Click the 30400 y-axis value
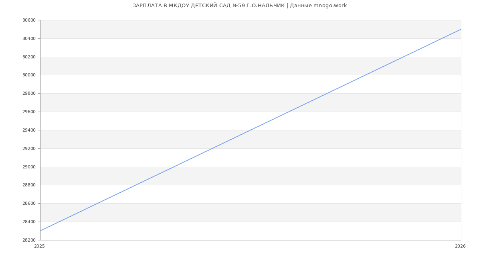This screenshot has width=481, height=260. coord(29,39)
